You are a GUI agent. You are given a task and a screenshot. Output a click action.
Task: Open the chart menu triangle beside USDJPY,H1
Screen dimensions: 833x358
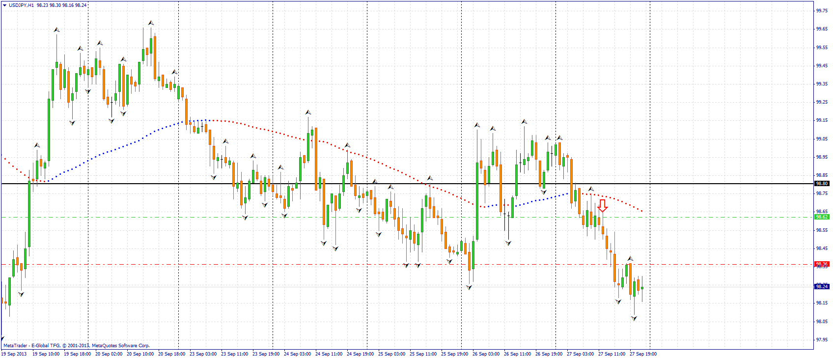(x=4, y=5)
